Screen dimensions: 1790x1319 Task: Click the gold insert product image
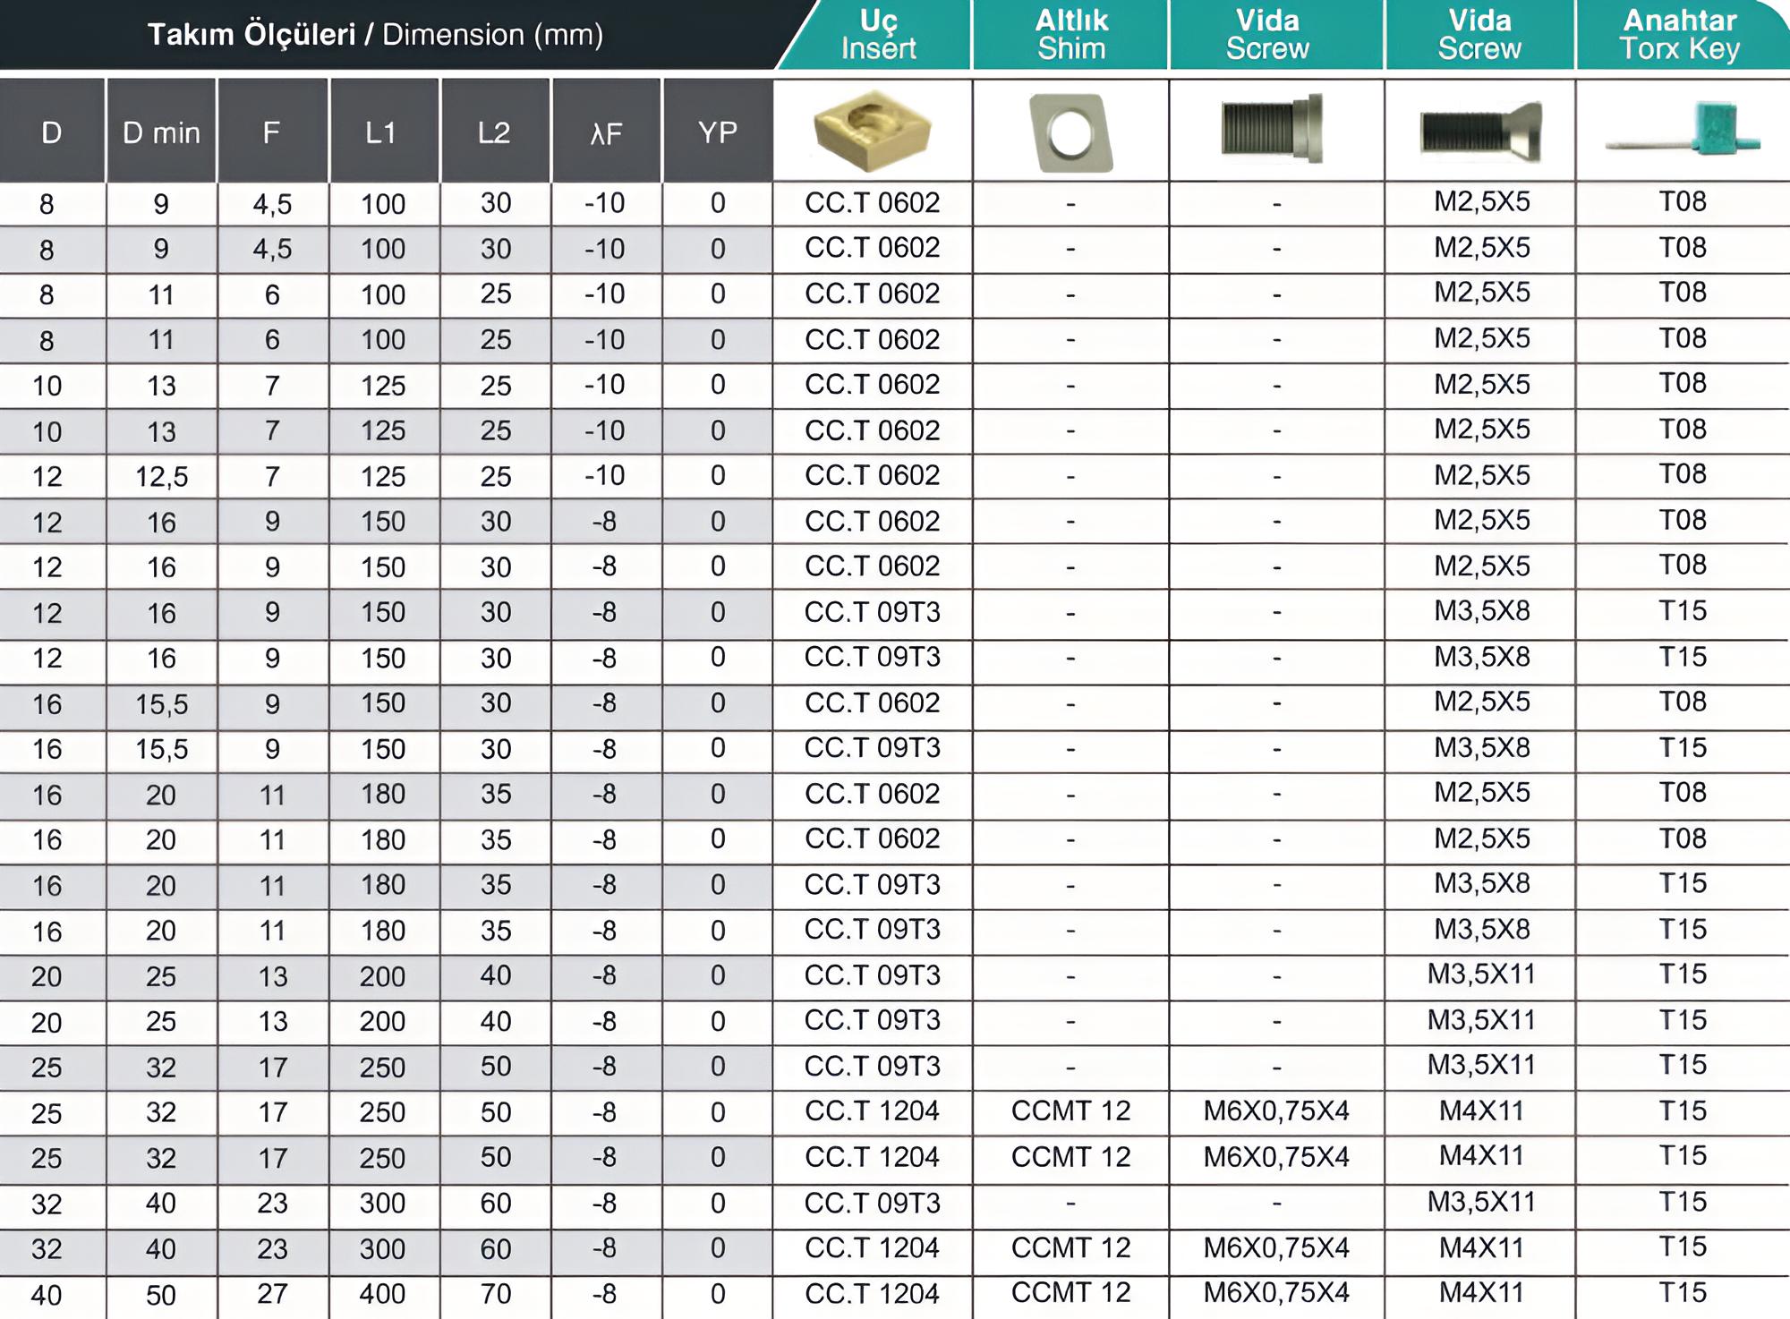click(x=873, y=130)
